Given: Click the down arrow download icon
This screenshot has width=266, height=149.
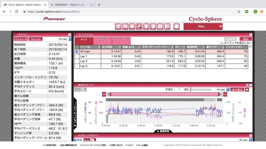Looking at the screenshot, I should click(153, 27).
